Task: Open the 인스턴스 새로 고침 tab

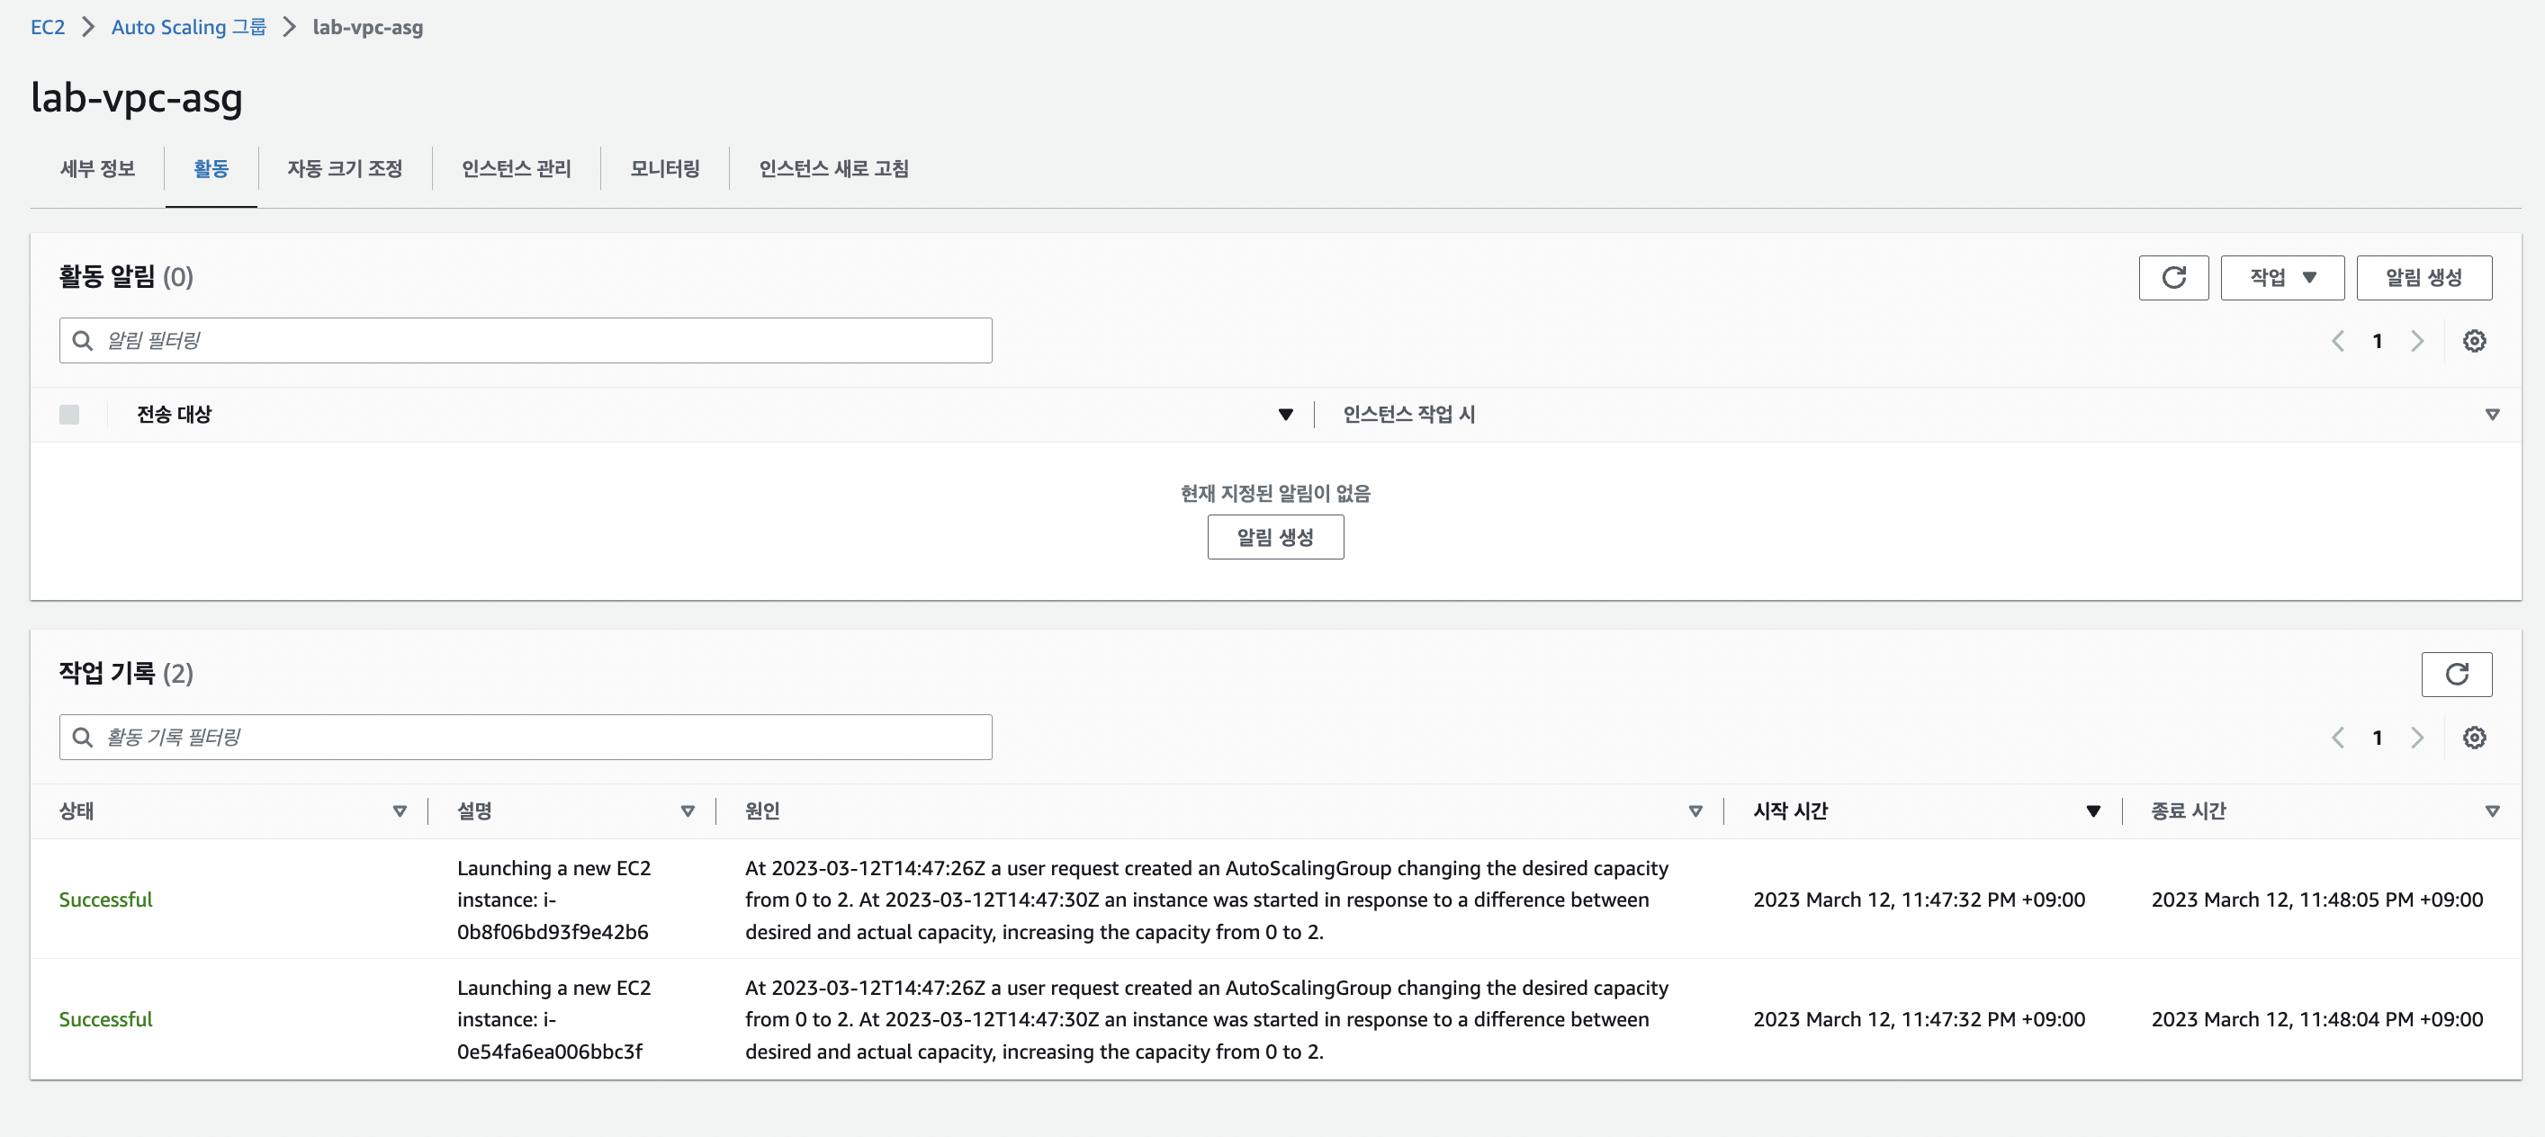Action: point(832,169)
